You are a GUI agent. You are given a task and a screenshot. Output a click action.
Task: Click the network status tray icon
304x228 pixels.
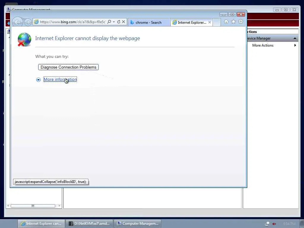click(x=267, y=224)
